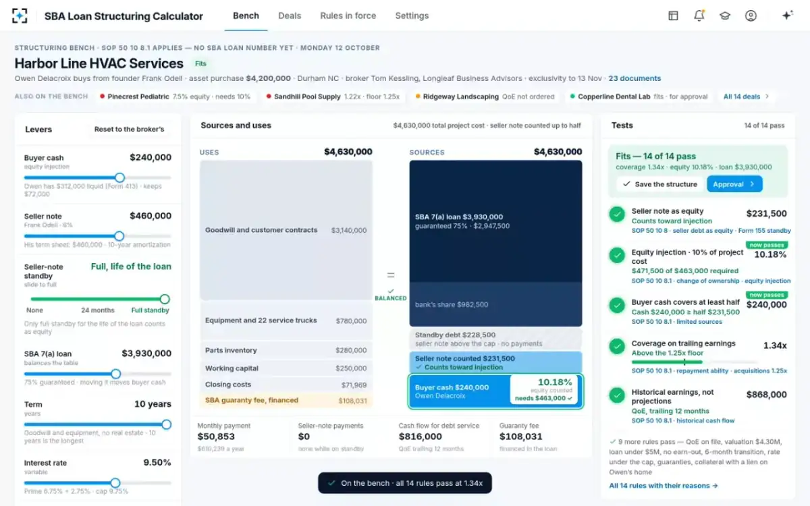This screenshot has height=506, width=810.
Task: Click the Full standby label
Action: [150, 310]
